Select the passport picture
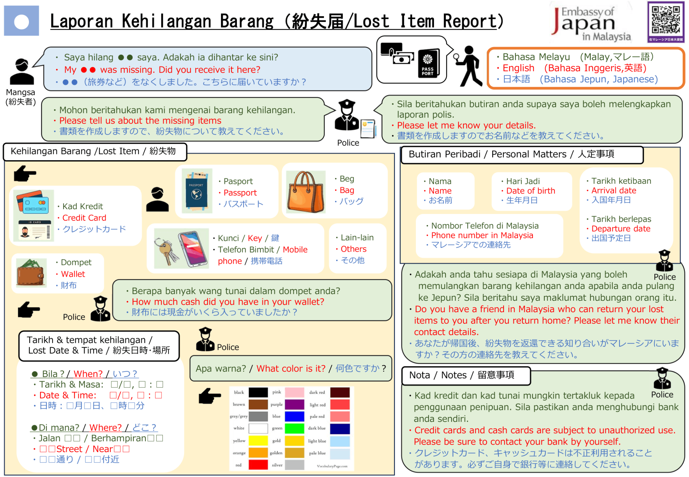 point(197,191)
